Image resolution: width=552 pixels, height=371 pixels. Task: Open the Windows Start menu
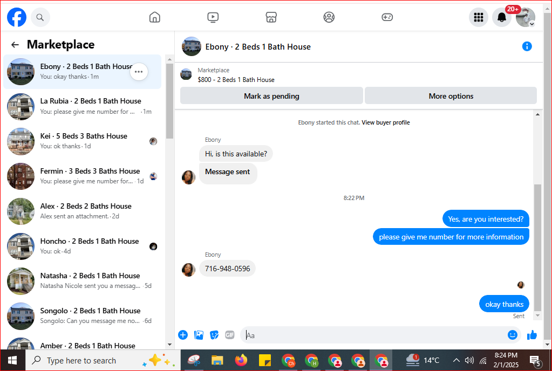click(12, 360)
